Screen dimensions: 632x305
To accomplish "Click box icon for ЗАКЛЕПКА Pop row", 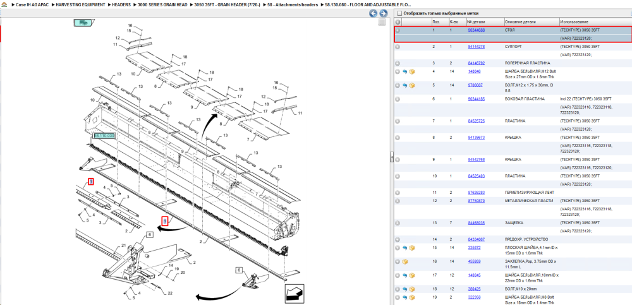I will pyautogui.click(x=404, y=261).
